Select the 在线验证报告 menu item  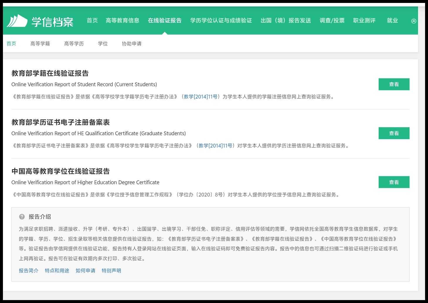click(165, 21)
